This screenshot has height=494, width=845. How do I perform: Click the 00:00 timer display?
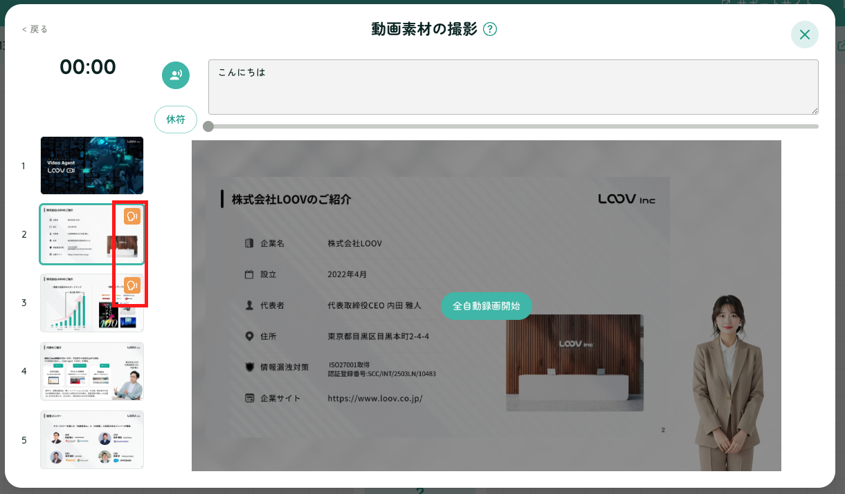tap(88, 67)
